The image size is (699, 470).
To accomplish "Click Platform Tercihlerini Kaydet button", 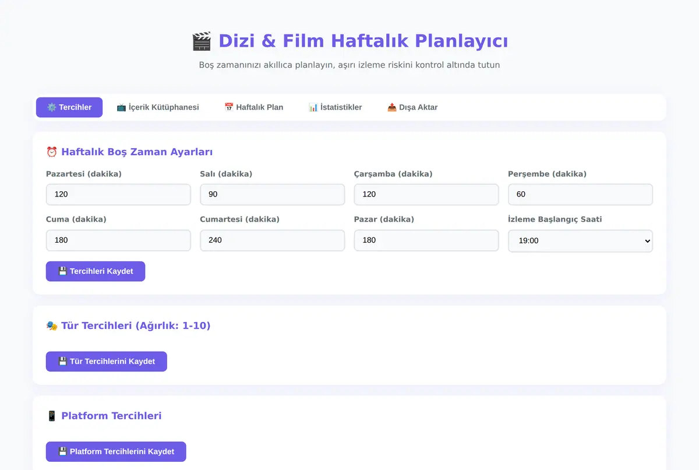I will [x=116, y=451].
